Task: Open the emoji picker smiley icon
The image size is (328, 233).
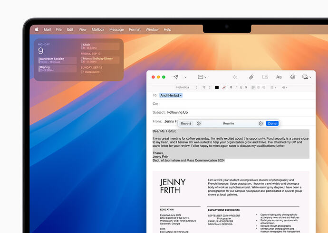Action: pos(293,77)
